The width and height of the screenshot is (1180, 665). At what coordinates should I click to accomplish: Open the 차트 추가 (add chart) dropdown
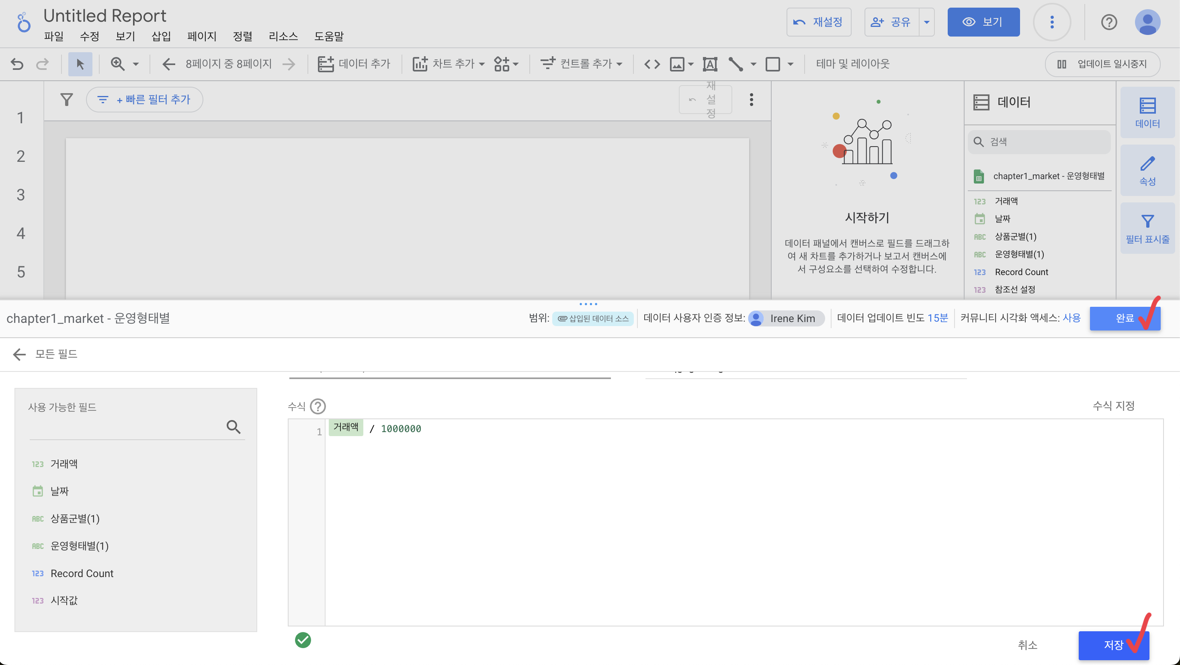[x=449, y=63]
